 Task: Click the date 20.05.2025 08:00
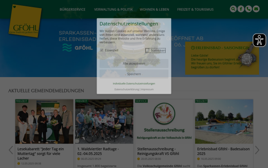pyautogui.click(x=151, y=159)
